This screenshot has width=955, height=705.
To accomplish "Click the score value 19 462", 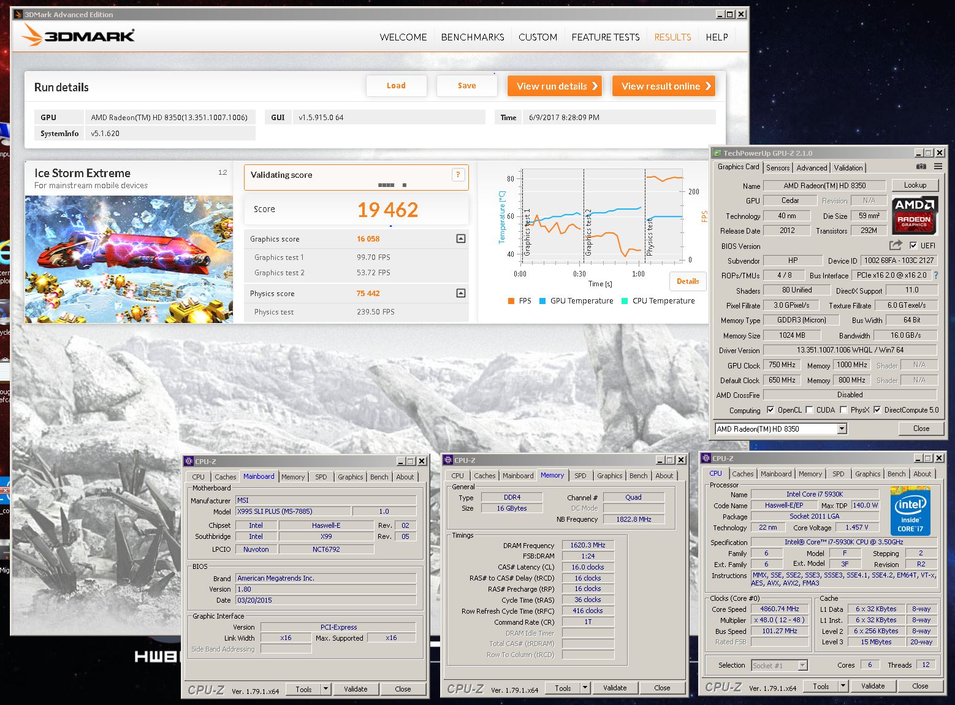I will coord(387,210).
